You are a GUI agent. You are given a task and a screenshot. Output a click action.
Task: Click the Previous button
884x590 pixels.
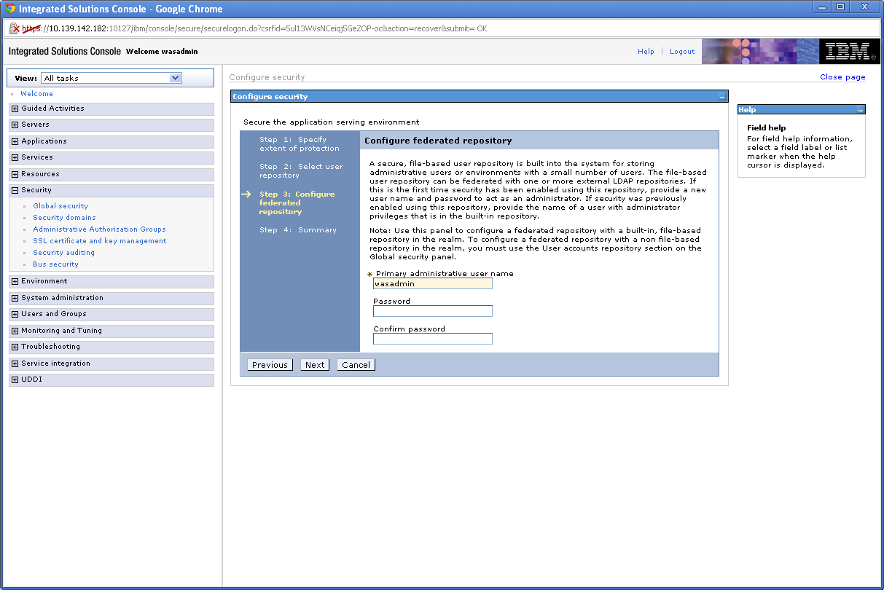coord(270,365)
